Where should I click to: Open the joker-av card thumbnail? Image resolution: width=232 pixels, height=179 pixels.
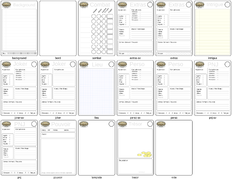[x=19, y=88]
